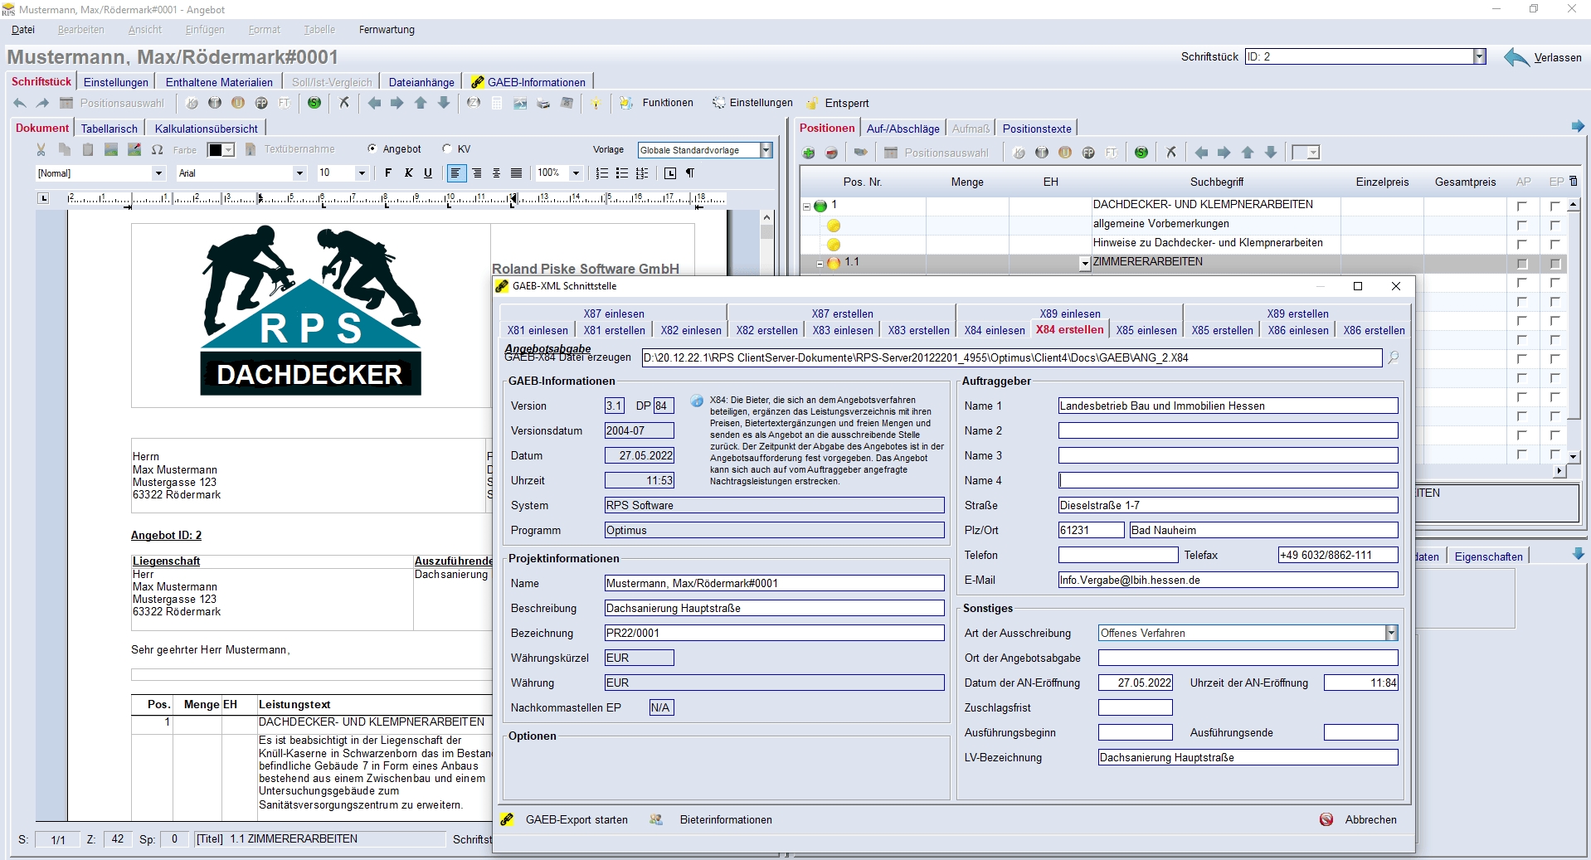Image resolution: width=1591 pixels, height=860 pixels.
Task: Click the red remove position icon
Action: tap(831, 153)
